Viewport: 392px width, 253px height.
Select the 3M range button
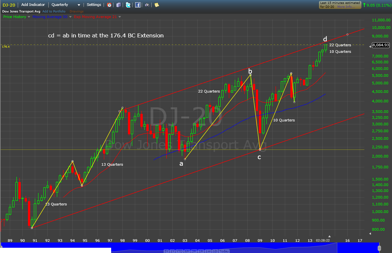pos(194,251)
